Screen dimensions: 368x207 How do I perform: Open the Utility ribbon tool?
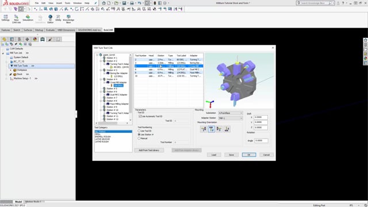[58, 18]
